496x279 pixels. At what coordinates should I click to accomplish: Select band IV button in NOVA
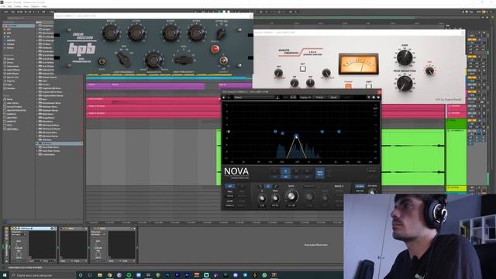pos(307,171)
